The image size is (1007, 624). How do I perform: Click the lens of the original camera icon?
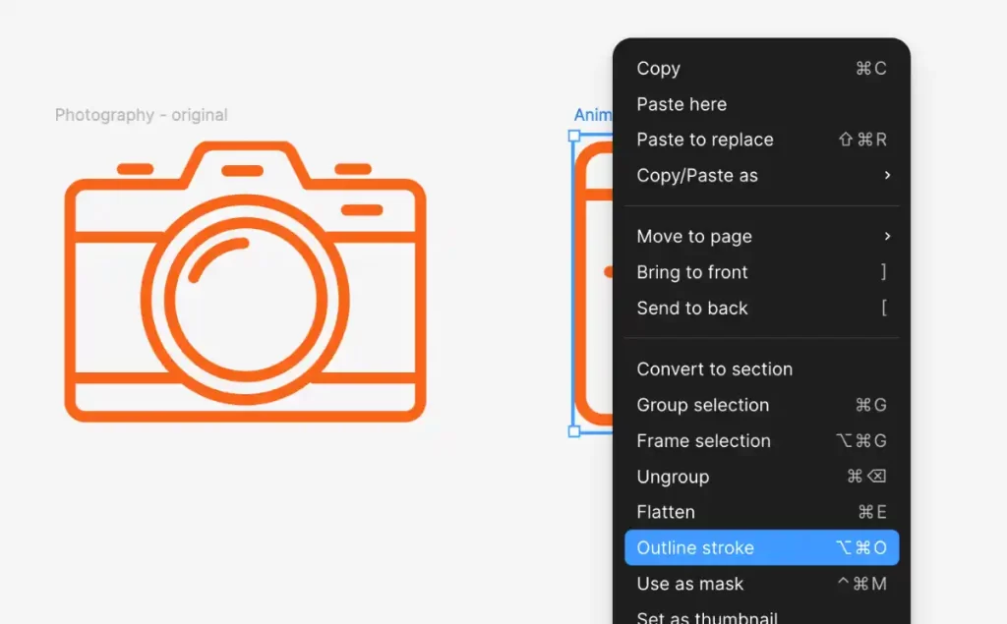(x=245, y=299)
